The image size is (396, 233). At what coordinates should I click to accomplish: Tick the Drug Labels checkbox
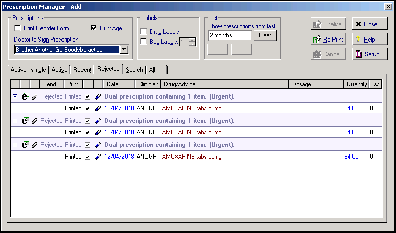(x=144, y=32)
